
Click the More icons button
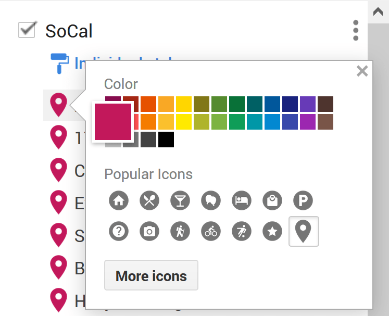151,275
